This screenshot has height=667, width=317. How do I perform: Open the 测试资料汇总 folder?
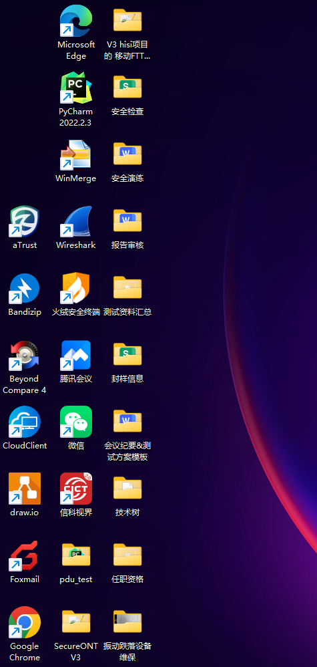pos(127,287)
